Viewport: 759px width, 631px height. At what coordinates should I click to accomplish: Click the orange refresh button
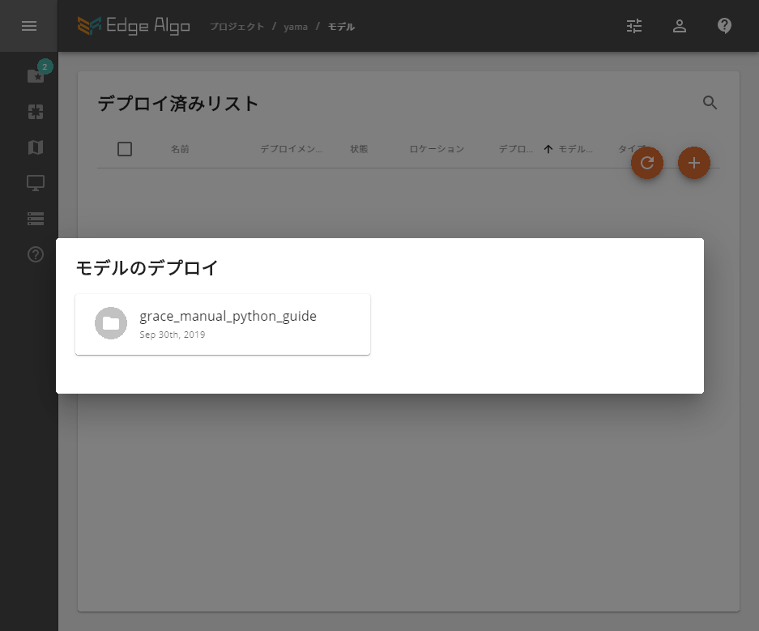pyautogui.click(x=647, y=163)
